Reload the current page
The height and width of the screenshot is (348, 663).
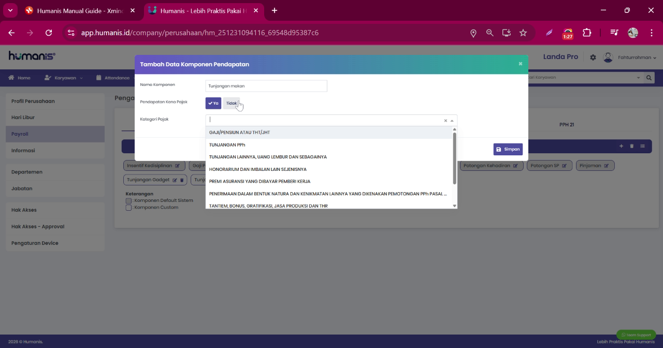pyautogui.click(x=49, y=33)
